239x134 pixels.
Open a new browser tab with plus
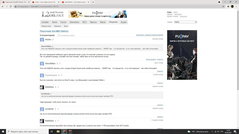(93, 2)
